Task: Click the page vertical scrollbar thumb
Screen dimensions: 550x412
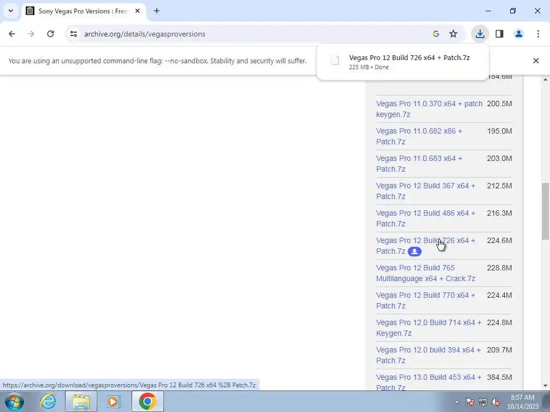Action: pos(546,211)
